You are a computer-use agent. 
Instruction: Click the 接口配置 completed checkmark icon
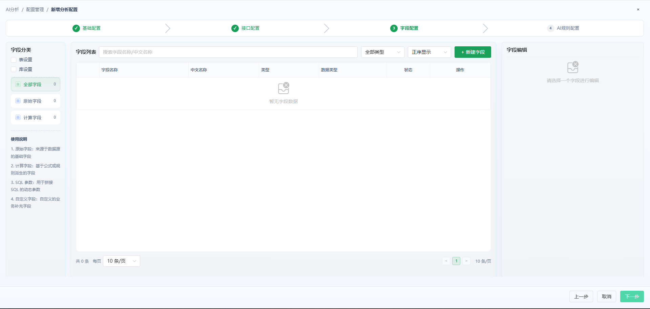pyautogui.click(x=235, y=28)
